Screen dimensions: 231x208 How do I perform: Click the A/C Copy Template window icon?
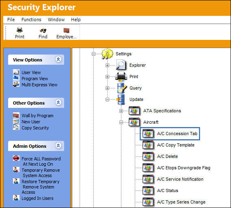148,145
